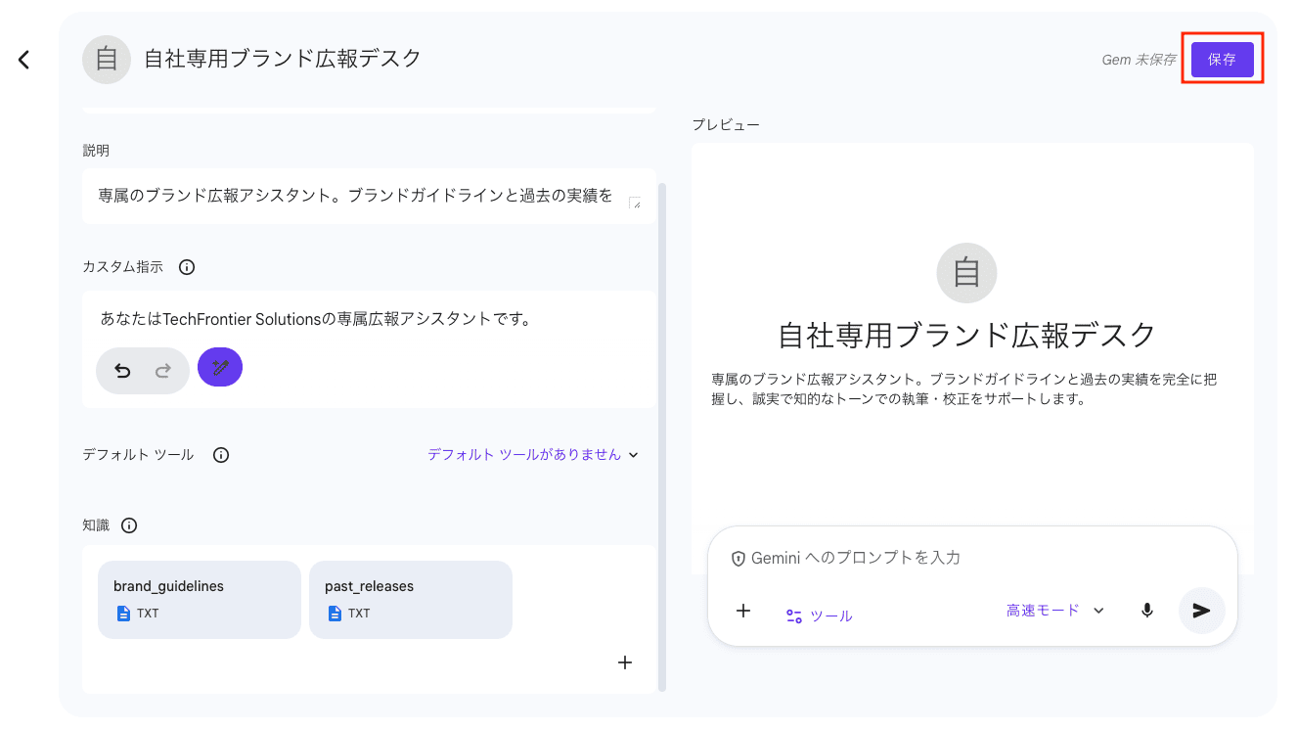Viewport: 1297px width, 729px height.
Task: Click the magic pen rewrite instructions button
Action: (220, 368)
